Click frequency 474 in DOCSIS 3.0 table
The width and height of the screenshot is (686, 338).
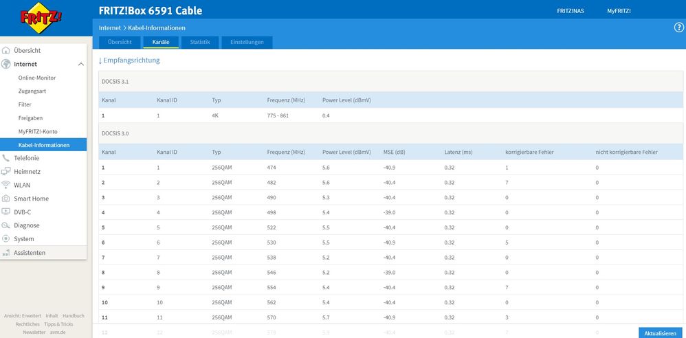click(272, 168)
